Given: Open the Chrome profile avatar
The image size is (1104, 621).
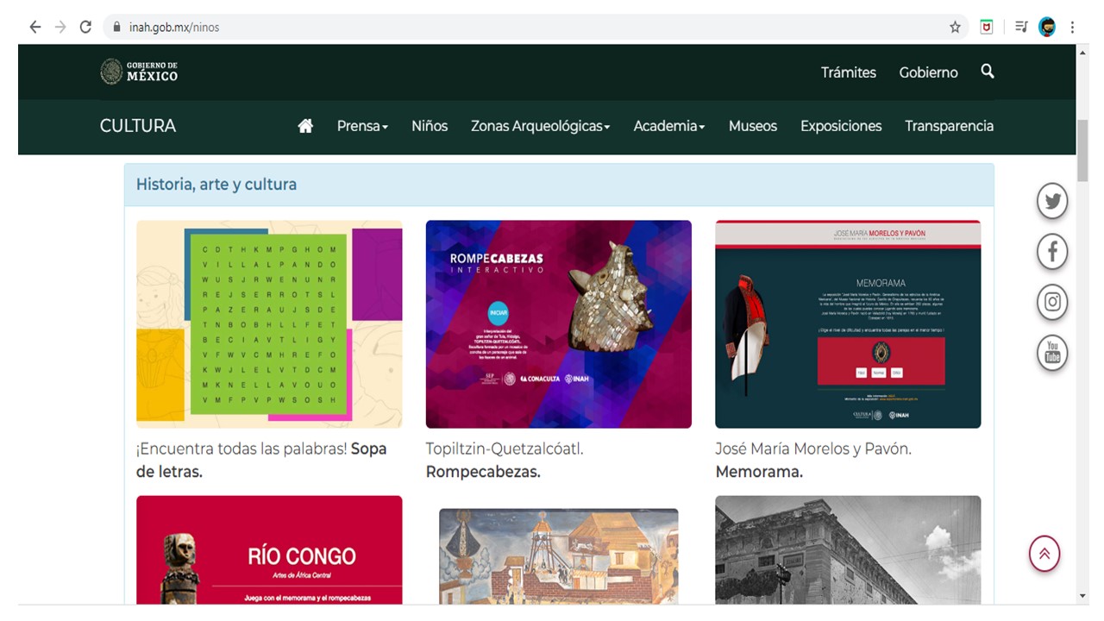Looking at the screenshot, I should [x=1047, y=27].
